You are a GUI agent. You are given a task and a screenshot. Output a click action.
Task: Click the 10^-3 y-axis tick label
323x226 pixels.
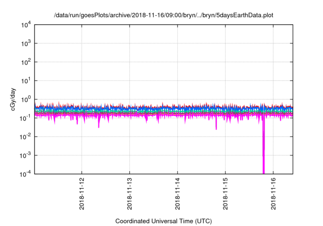click(x=25, y=155)
